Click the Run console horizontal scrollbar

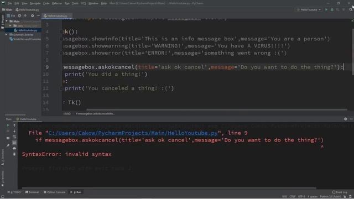169,188
